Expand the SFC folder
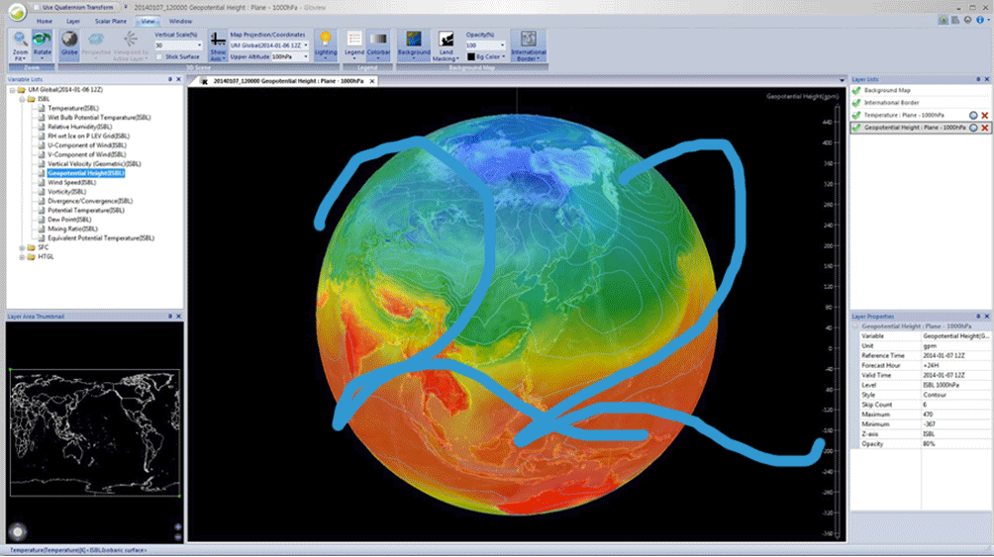Image resolution: width=994 pixels, height=557 pixels. [22, 247]
